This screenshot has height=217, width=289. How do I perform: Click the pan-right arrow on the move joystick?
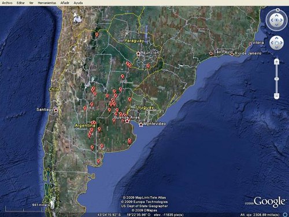pyautogui.click(x=281, y=43)
